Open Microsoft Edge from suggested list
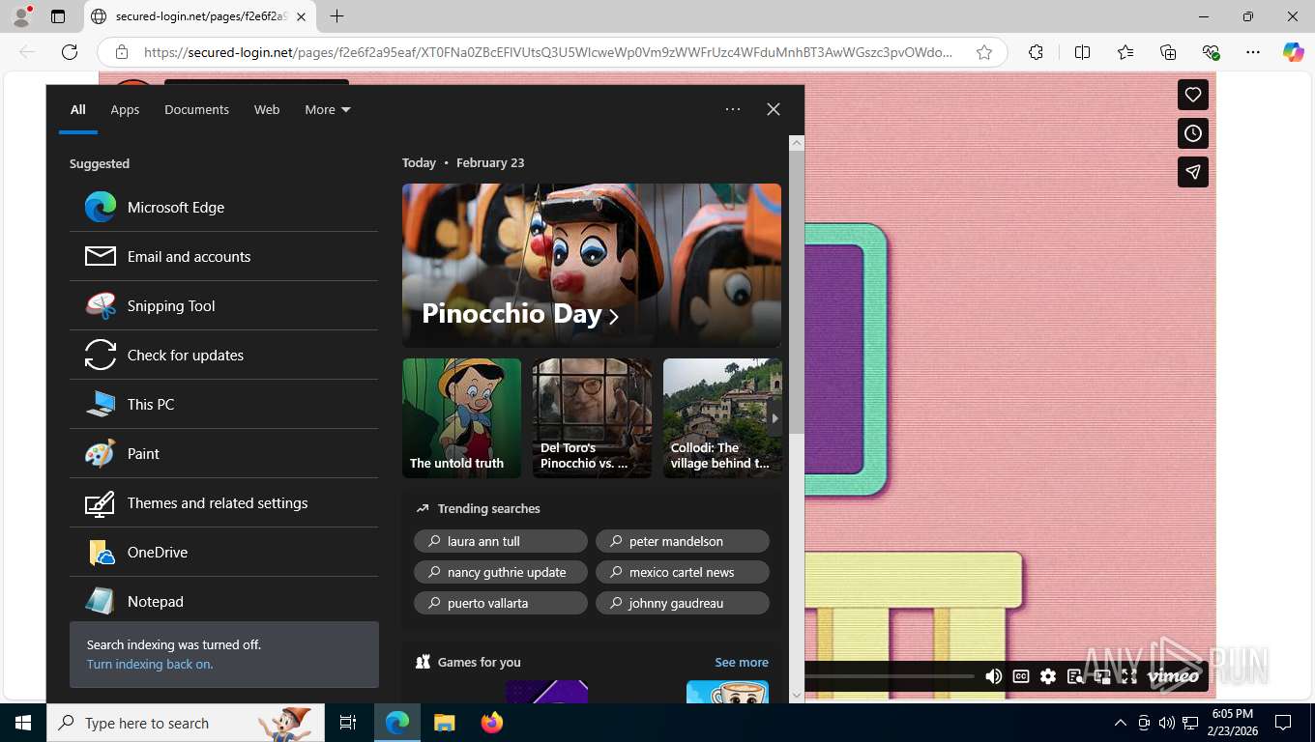 coord(223,207)
